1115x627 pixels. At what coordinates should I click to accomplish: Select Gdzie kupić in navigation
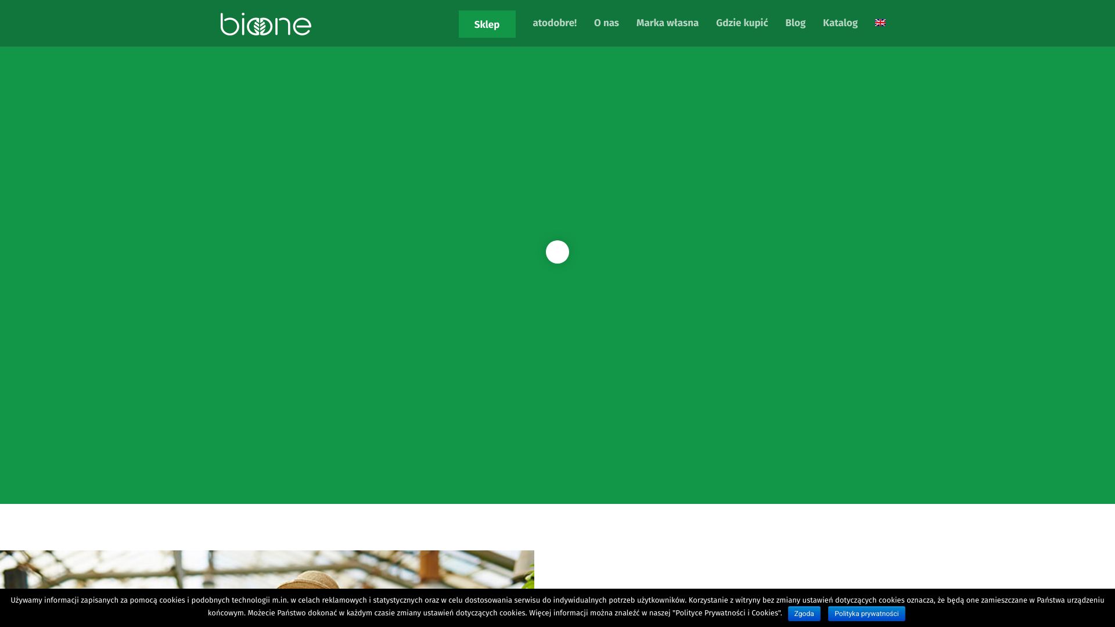point(742,23)
